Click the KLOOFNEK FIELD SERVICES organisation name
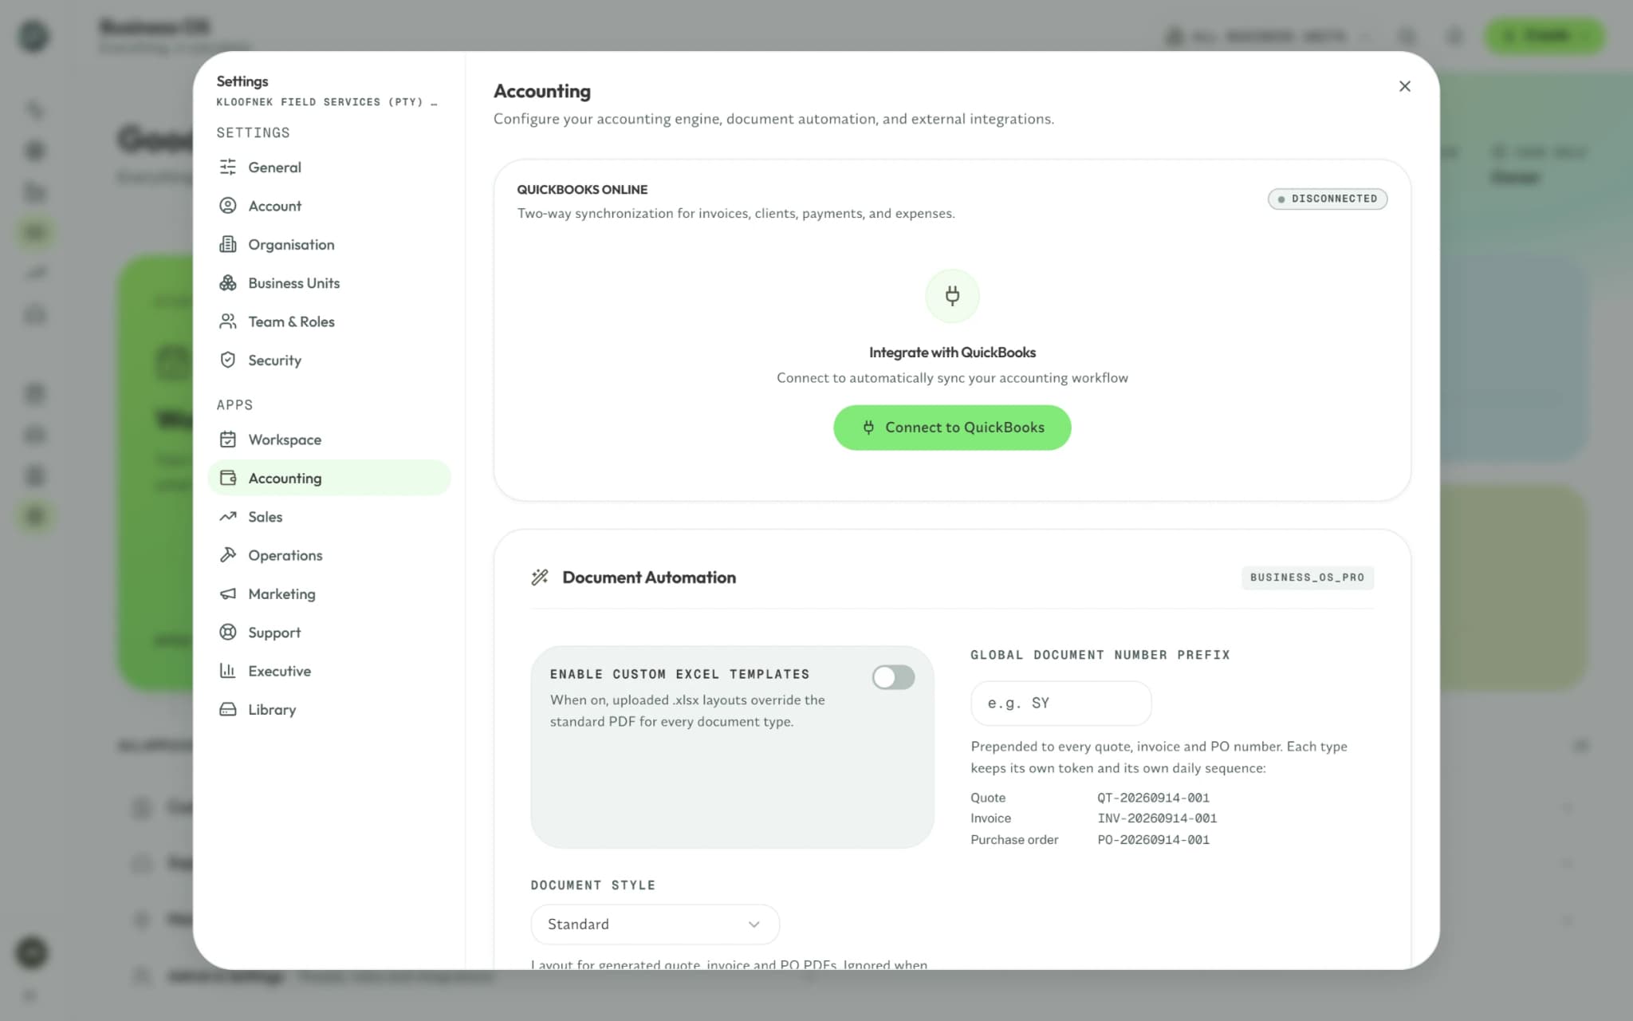1633x1021 pixels. tap(327, 102)
